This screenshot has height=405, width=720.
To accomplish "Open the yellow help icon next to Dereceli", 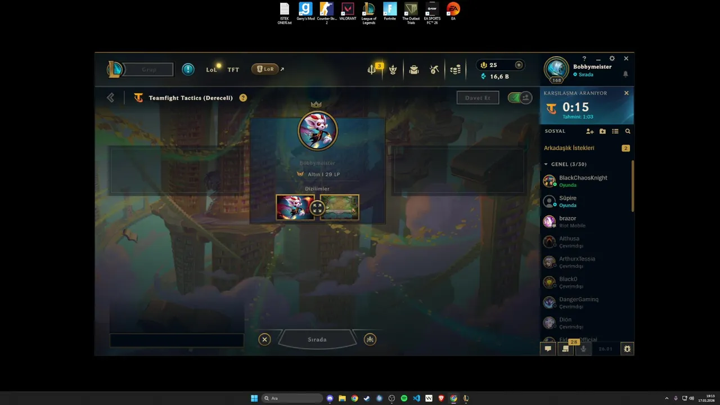I will pyautogui.click(x=243, y=98).
